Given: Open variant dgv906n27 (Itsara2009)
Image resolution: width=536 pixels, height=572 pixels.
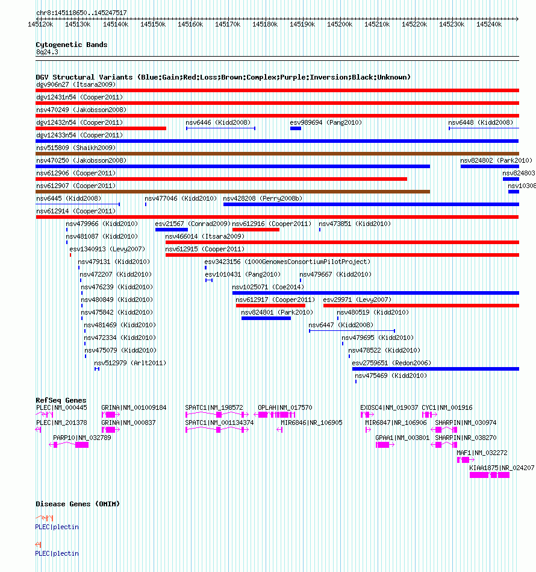Looking at the screenshot, I should (277, 90).
